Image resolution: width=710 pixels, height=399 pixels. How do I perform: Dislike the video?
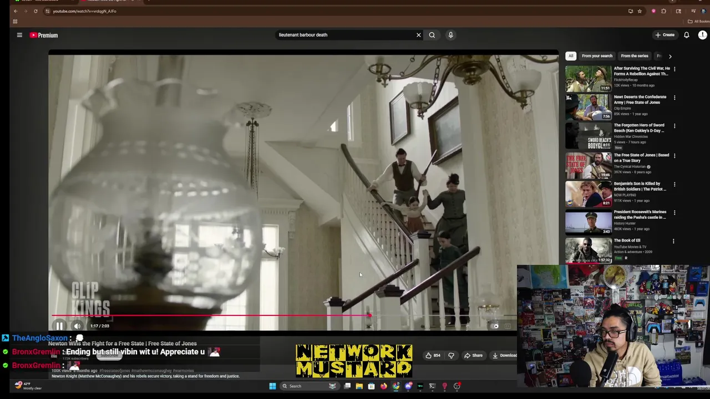pos(451,355)
